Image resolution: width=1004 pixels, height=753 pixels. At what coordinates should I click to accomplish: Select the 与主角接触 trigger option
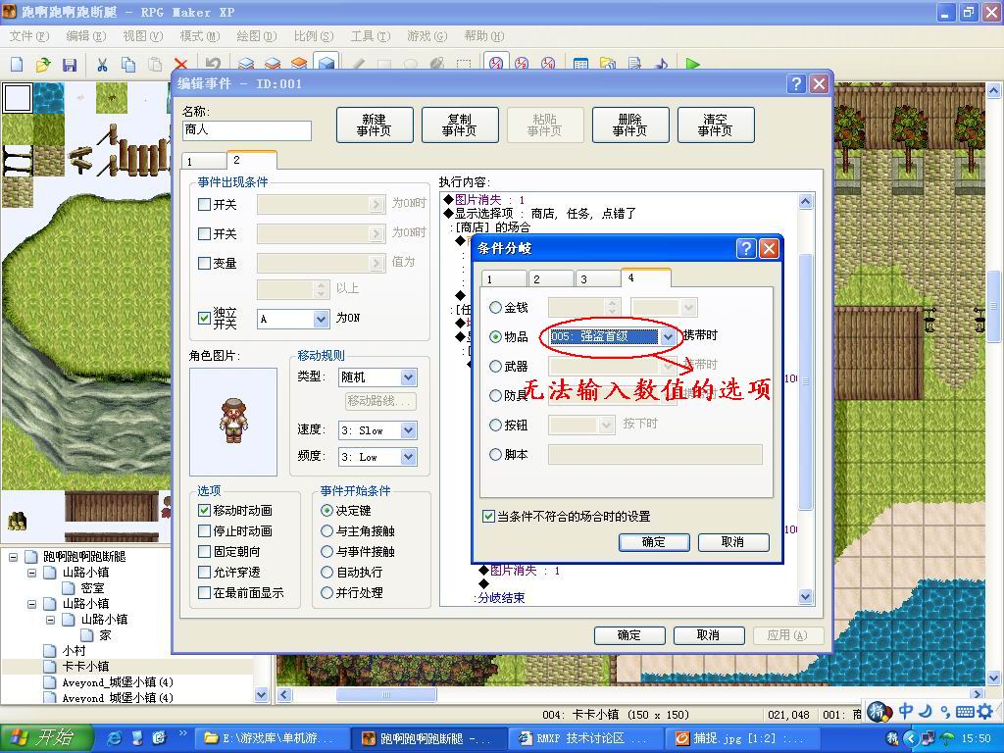(x=326, y=530)
